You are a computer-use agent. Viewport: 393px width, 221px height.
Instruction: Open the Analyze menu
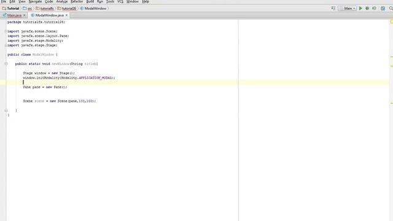pos(62,1)
